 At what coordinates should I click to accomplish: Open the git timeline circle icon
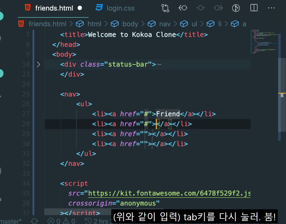236,8
